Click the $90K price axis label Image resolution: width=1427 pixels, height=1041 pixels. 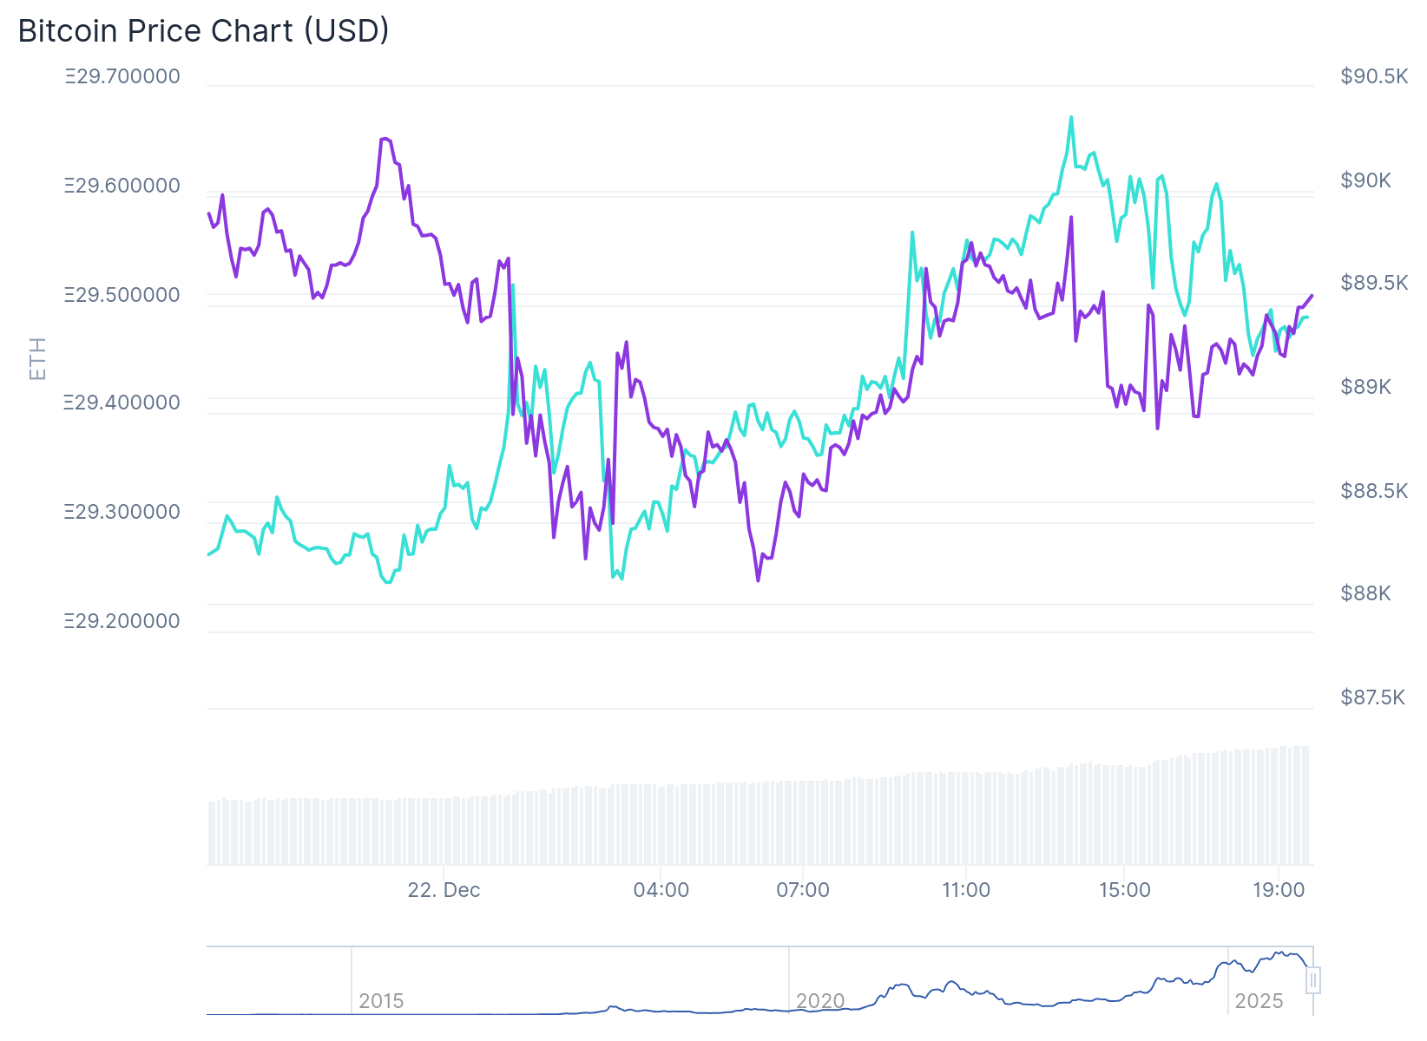pos(1365,180)
